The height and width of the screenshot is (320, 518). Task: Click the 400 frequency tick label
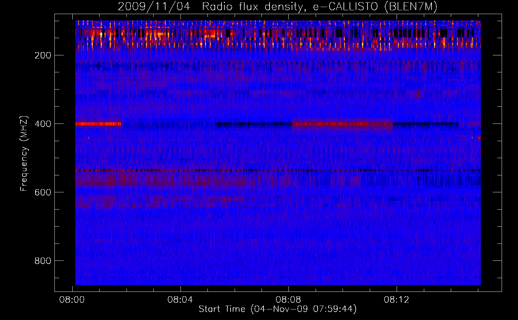click(43, 124)
